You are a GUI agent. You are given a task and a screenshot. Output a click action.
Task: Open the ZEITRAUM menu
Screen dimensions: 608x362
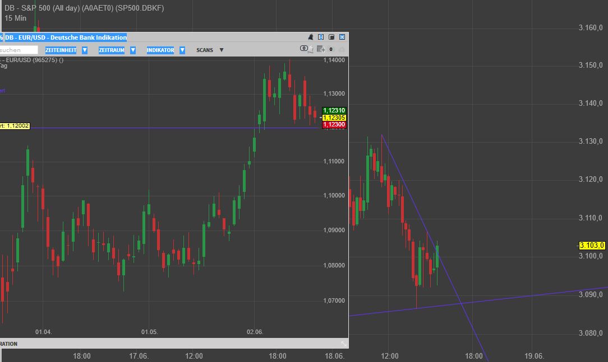(x=112, y=50)
